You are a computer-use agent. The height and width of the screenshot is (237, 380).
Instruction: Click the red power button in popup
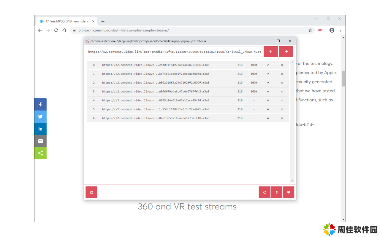click(91, 192)
